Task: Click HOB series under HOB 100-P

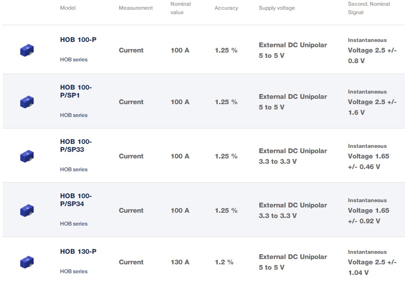Action: pos(74,60)
